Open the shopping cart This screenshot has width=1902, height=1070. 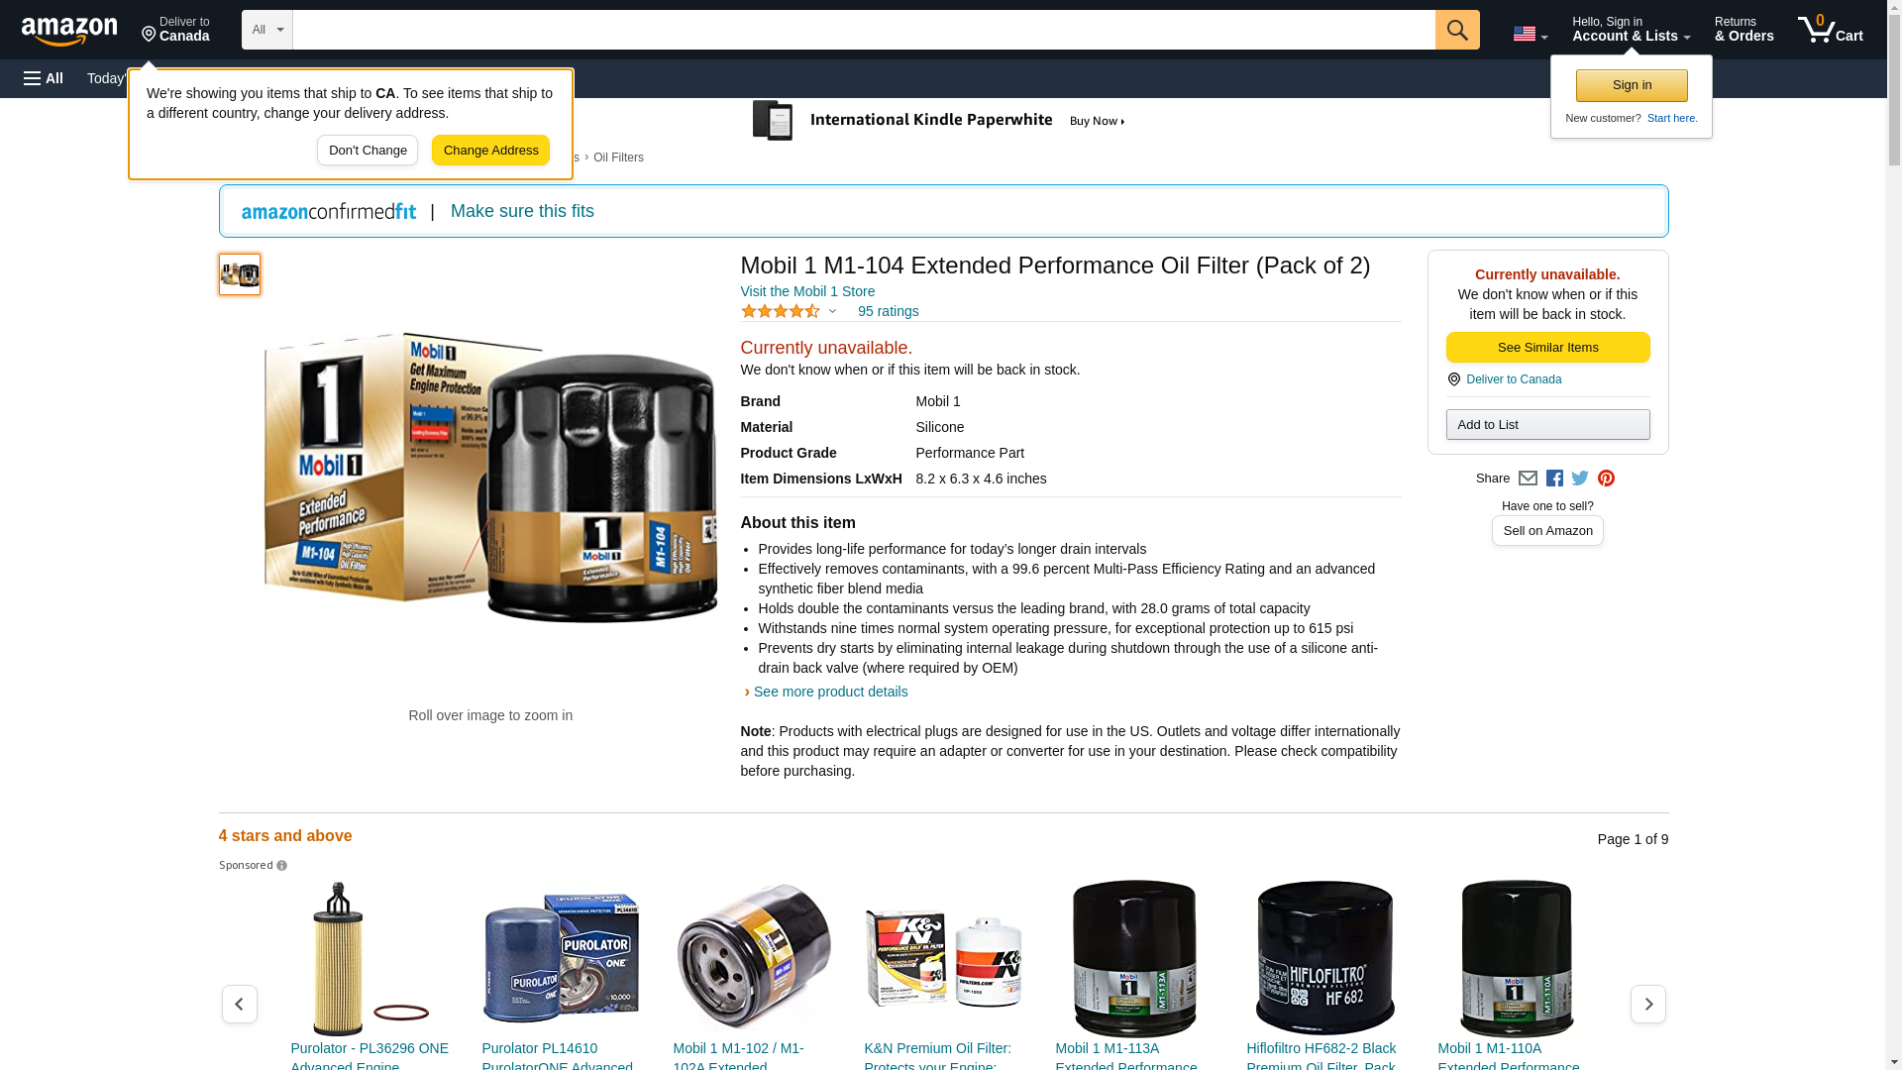click(x=1830, y=30)
